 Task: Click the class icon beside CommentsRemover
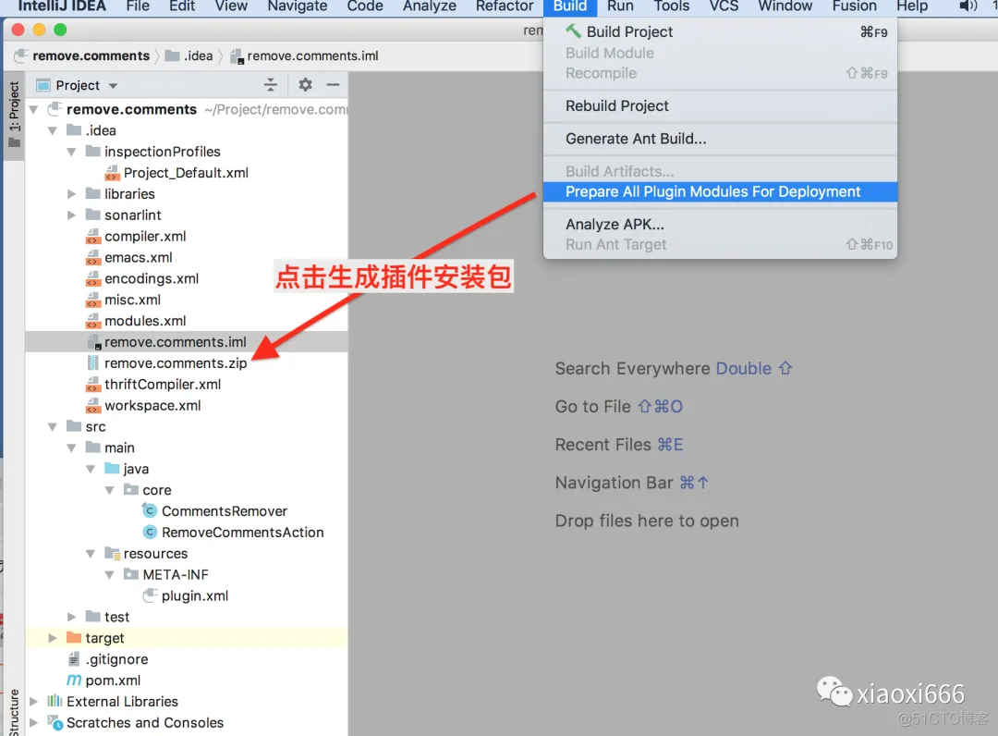point(151,510)
